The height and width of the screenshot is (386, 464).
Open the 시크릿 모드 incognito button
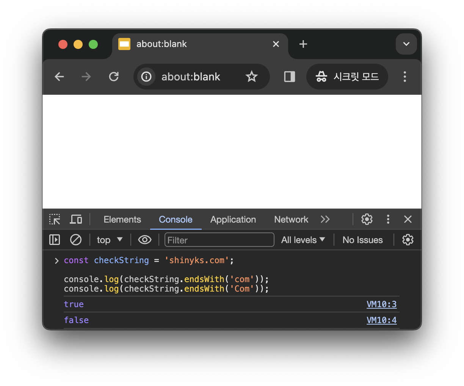(347, 77)
